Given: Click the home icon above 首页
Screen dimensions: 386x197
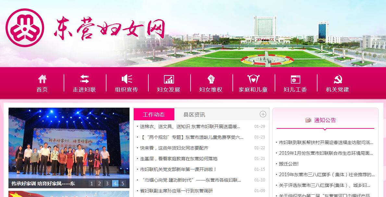Looking at the screenshot, I should pos(42,79).
